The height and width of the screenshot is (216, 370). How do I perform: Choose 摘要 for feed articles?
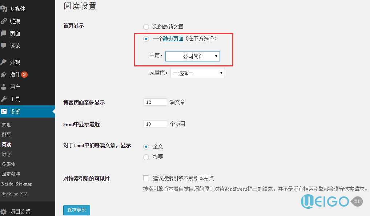[x=146, y=157]
